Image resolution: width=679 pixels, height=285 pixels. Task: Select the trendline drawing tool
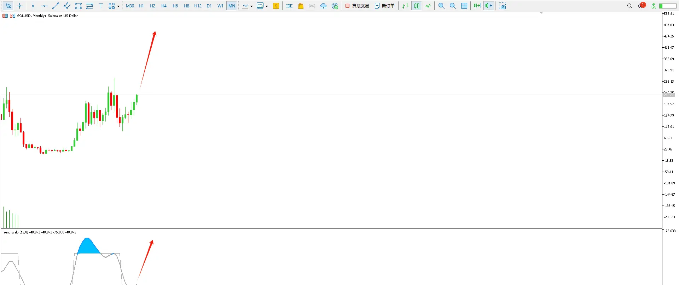click(x=56, y=6)
